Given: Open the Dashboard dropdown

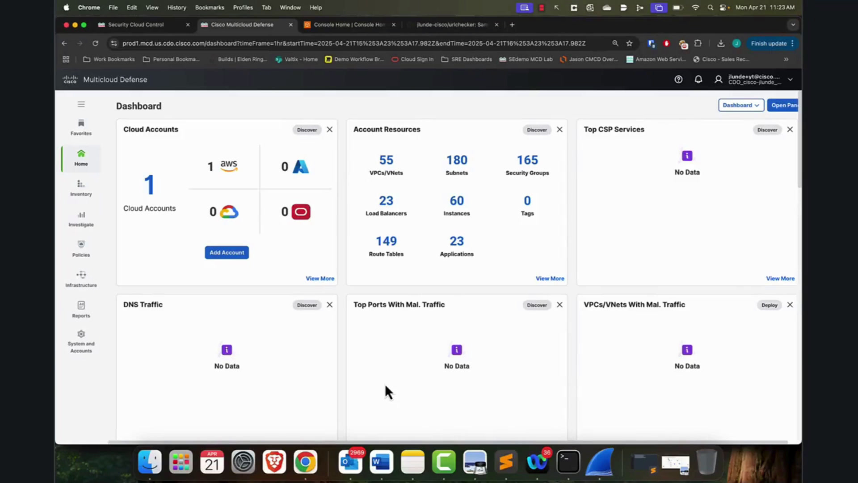Looking at the screenshot, I should [741, 105].
